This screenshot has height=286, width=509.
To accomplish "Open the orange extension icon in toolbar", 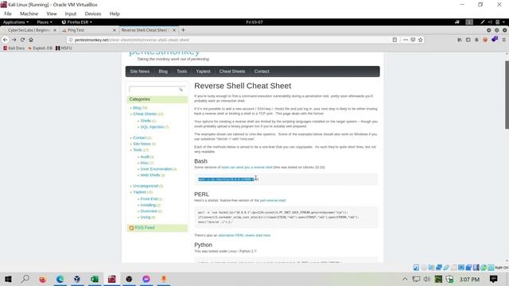I will [485, 40].
